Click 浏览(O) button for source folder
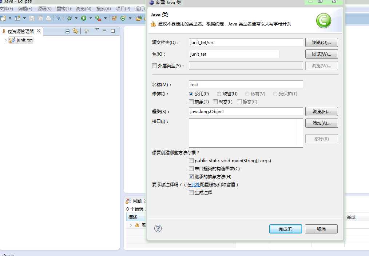This screenshot has width=369, height=256. coord(321,43)
